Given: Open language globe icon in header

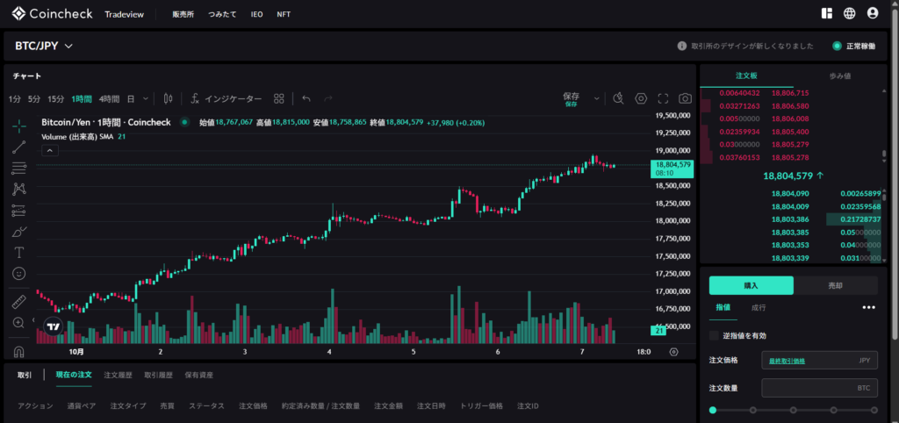Looking at the screenshot, I should point(849,13).
